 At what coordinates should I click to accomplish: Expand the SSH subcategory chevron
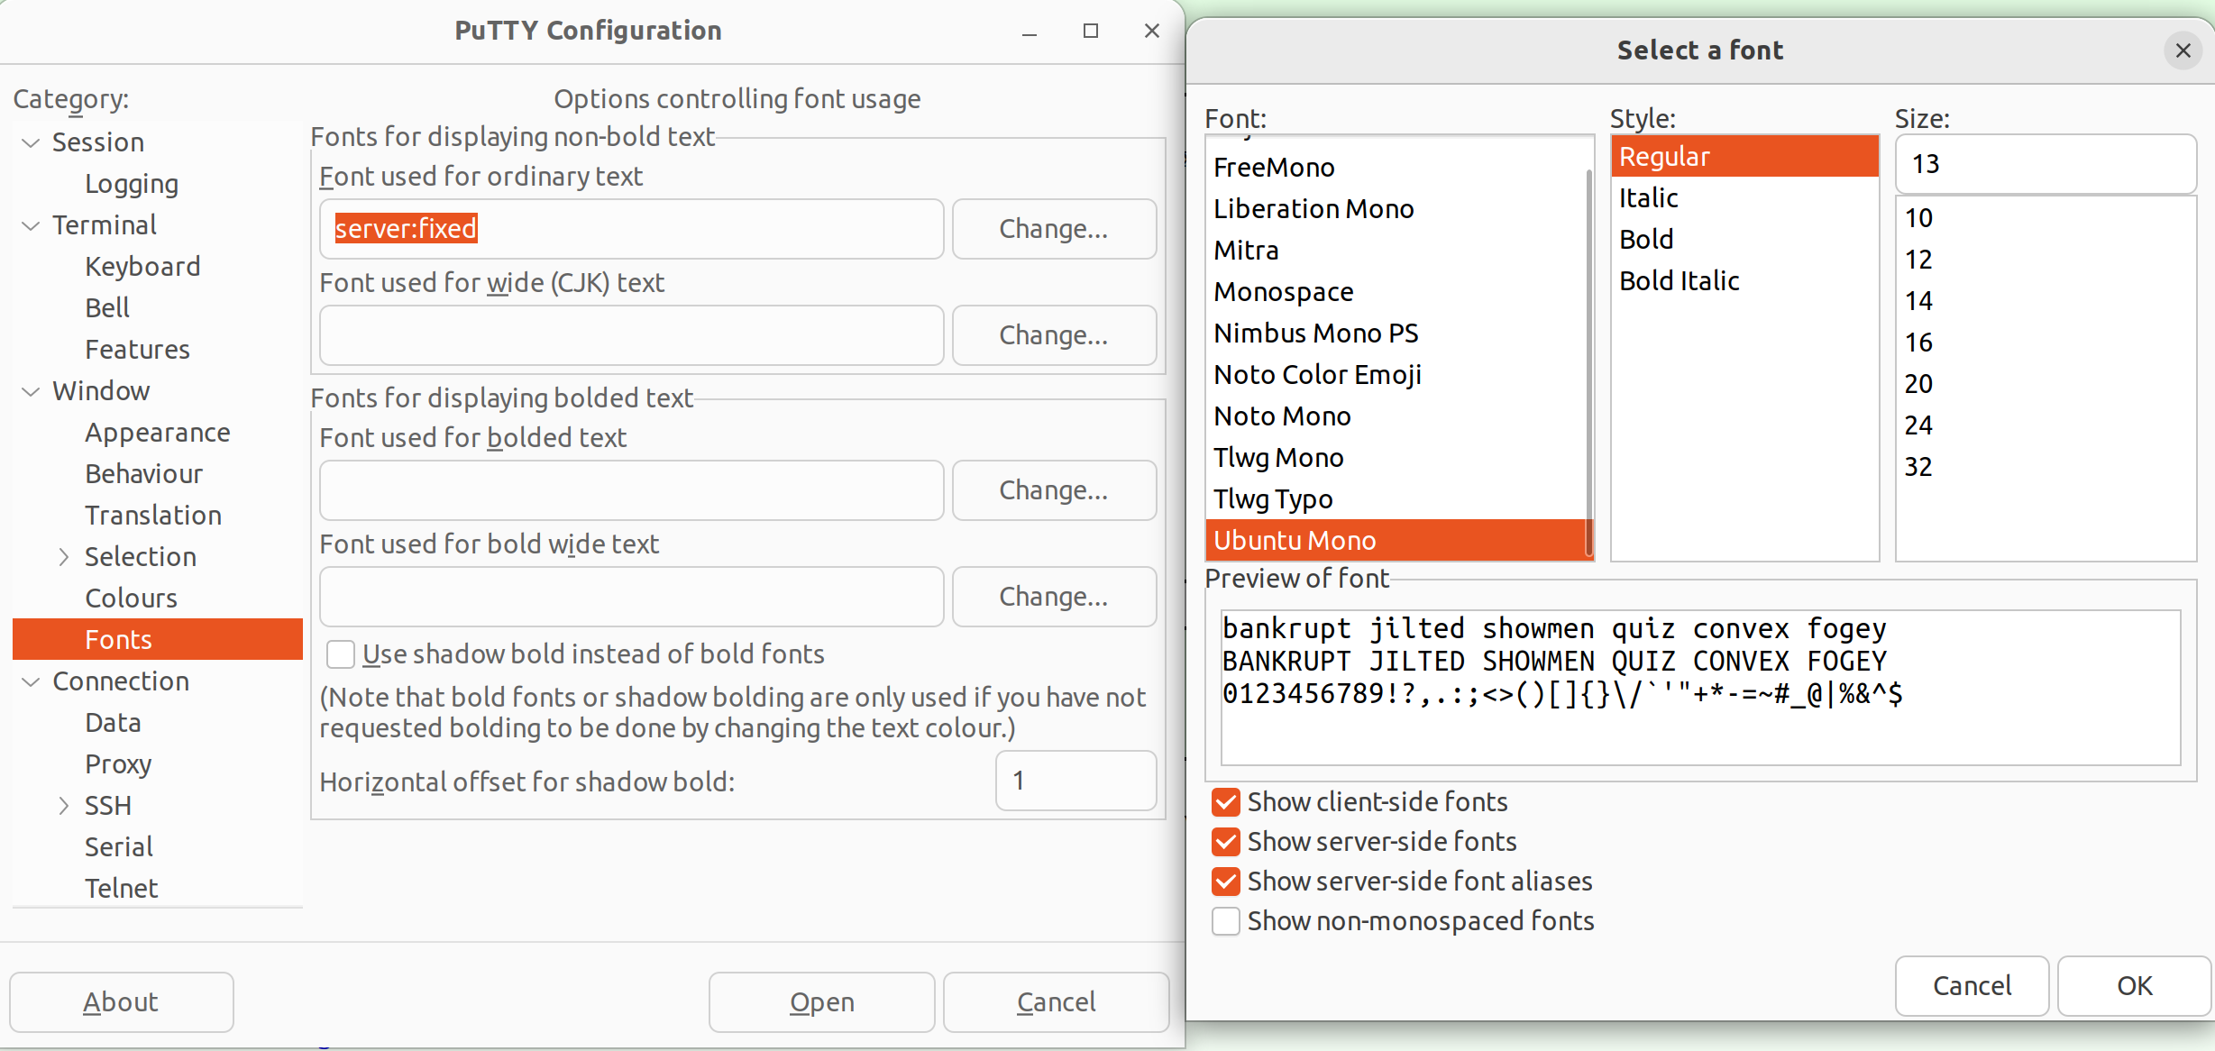pyautogui.click(x=63, y=806)
